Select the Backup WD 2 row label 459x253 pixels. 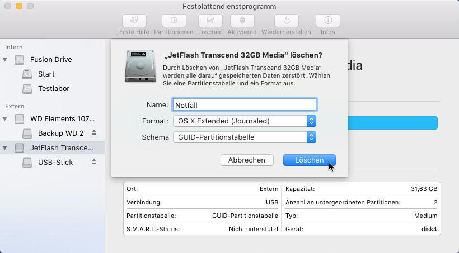[x=60, y=133]
